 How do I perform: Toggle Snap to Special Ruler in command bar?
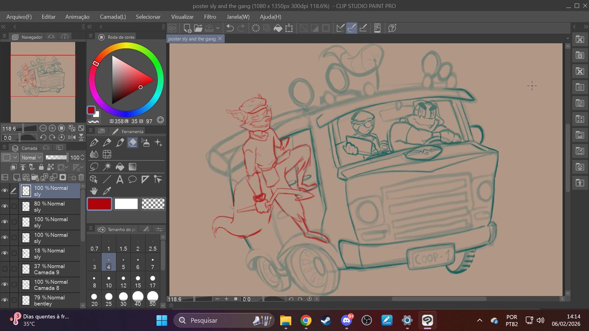point(351,28)
